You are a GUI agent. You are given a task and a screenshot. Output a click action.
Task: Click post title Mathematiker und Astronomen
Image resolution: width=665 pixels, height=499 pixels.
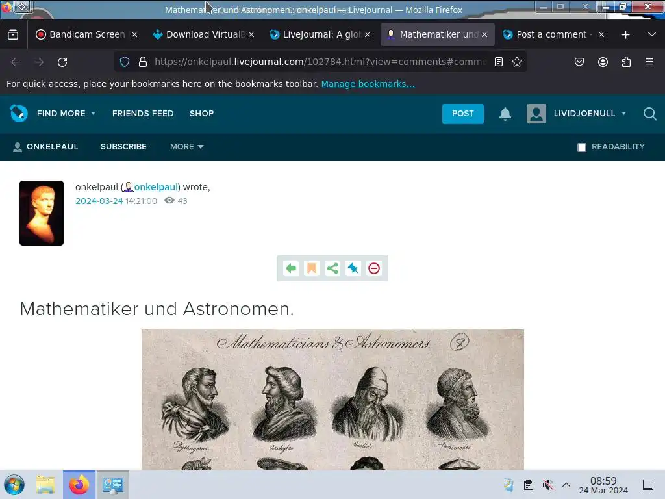pyautogui.click(x=157, y=309)
